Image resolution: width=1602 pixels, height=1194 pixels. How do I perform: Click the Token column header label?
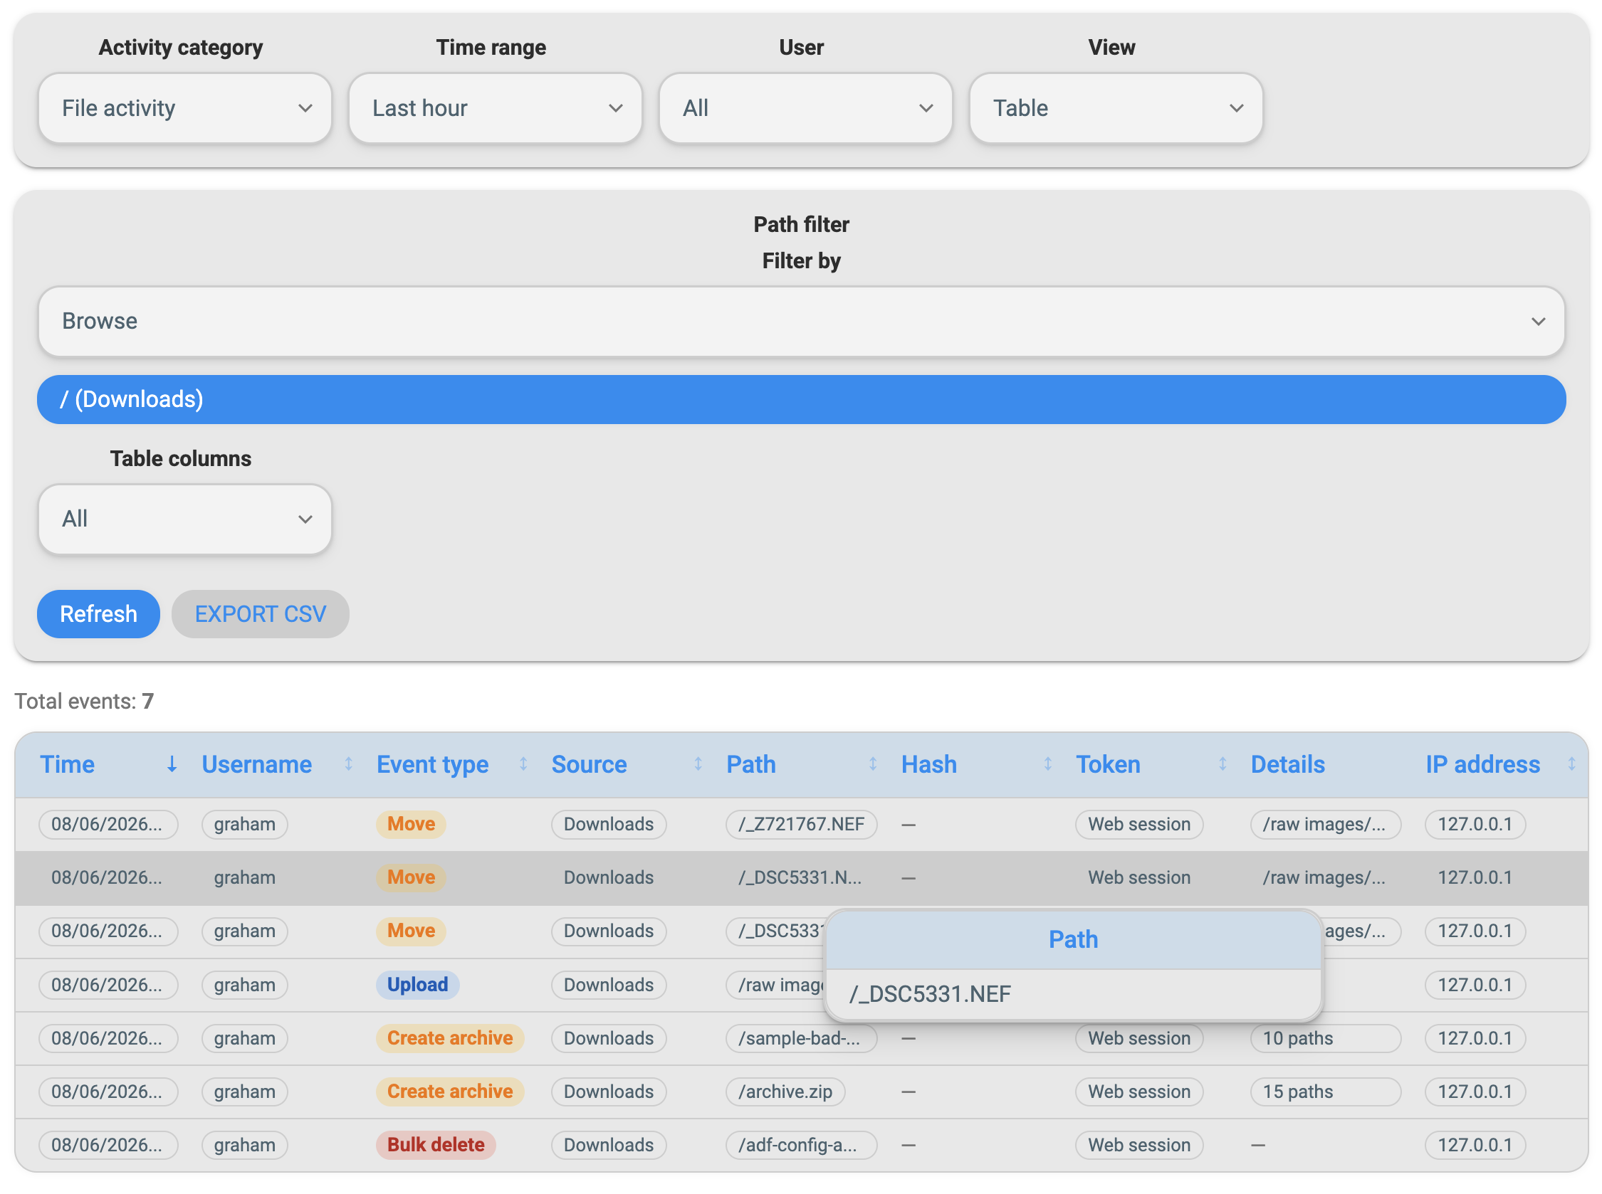[1107, 764]
